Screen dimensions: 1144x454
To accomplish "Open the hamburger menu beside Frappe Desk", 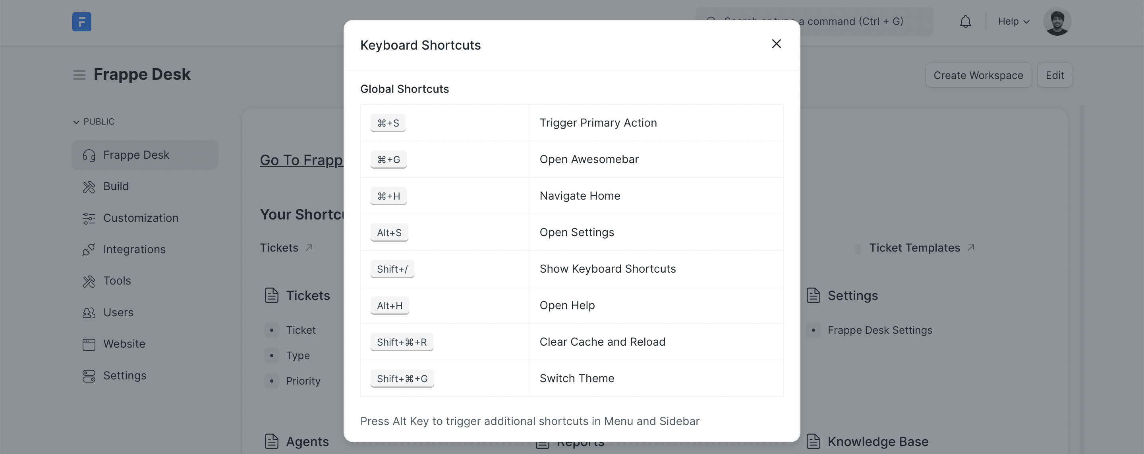I will point(79,75).
